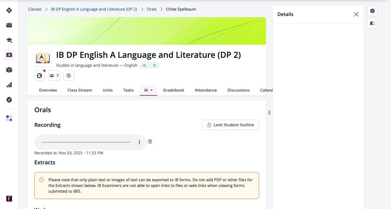Click the class title heading
The image size is (391, 209).
149,55
